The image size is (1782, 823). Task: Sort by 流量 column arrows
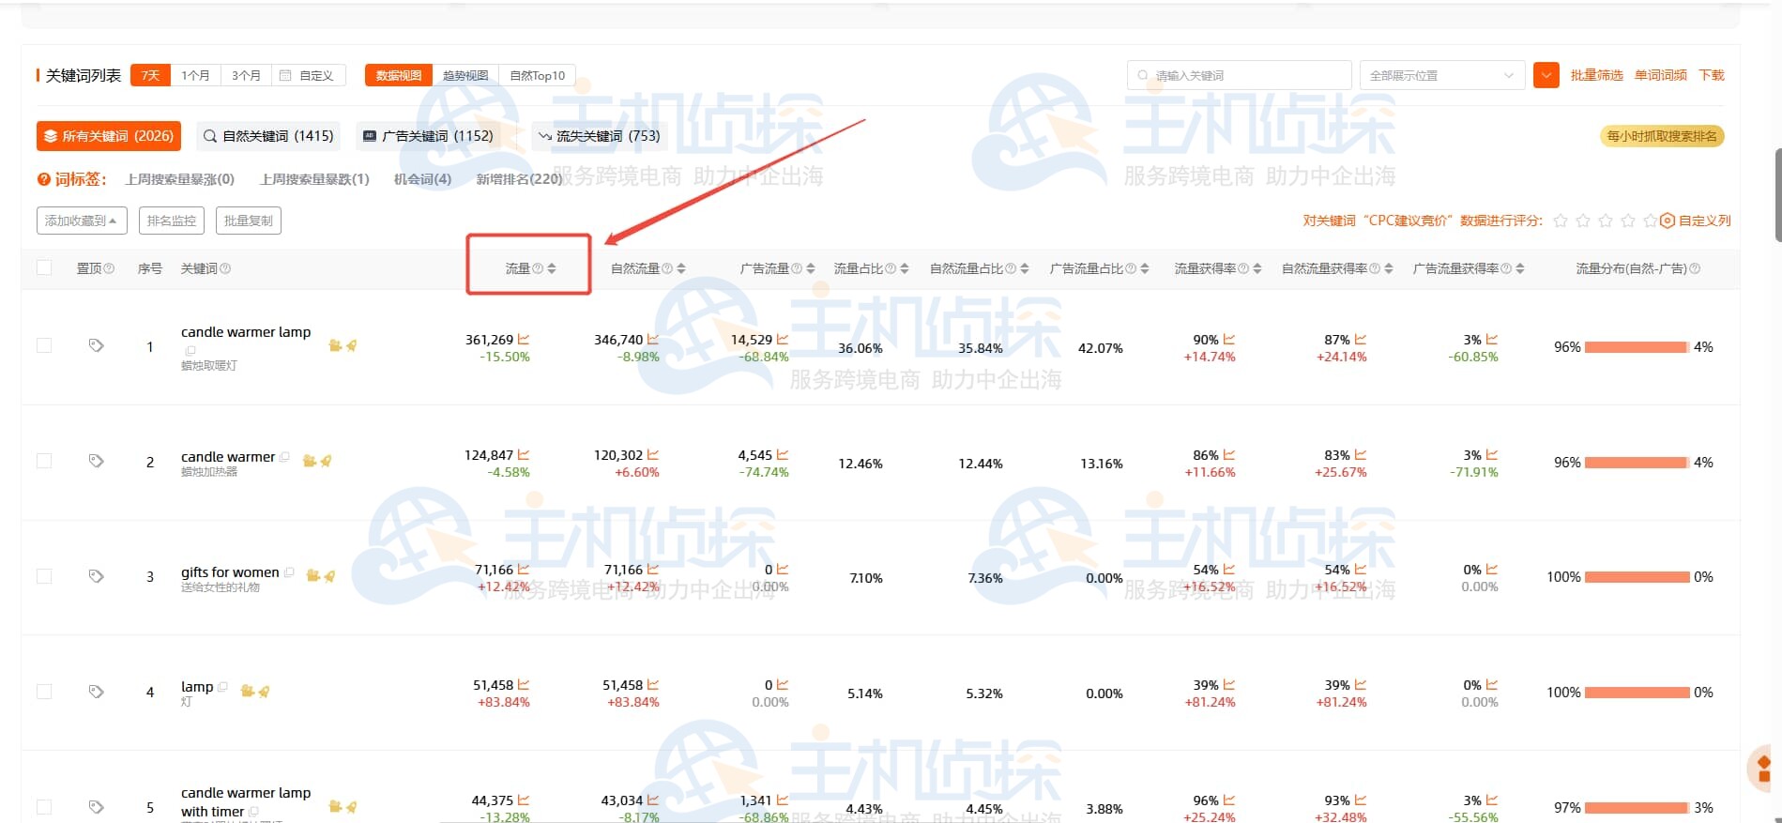(552, 268)
